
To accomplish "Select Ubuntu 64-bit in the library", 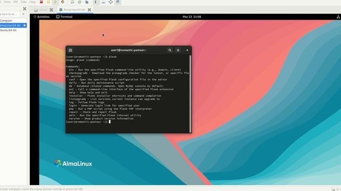I will (x=9, y=30).
